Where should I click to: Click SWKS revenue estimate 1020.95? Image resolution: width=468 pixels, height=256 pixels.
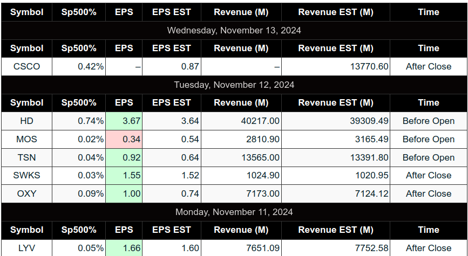[x=372, y=176]
